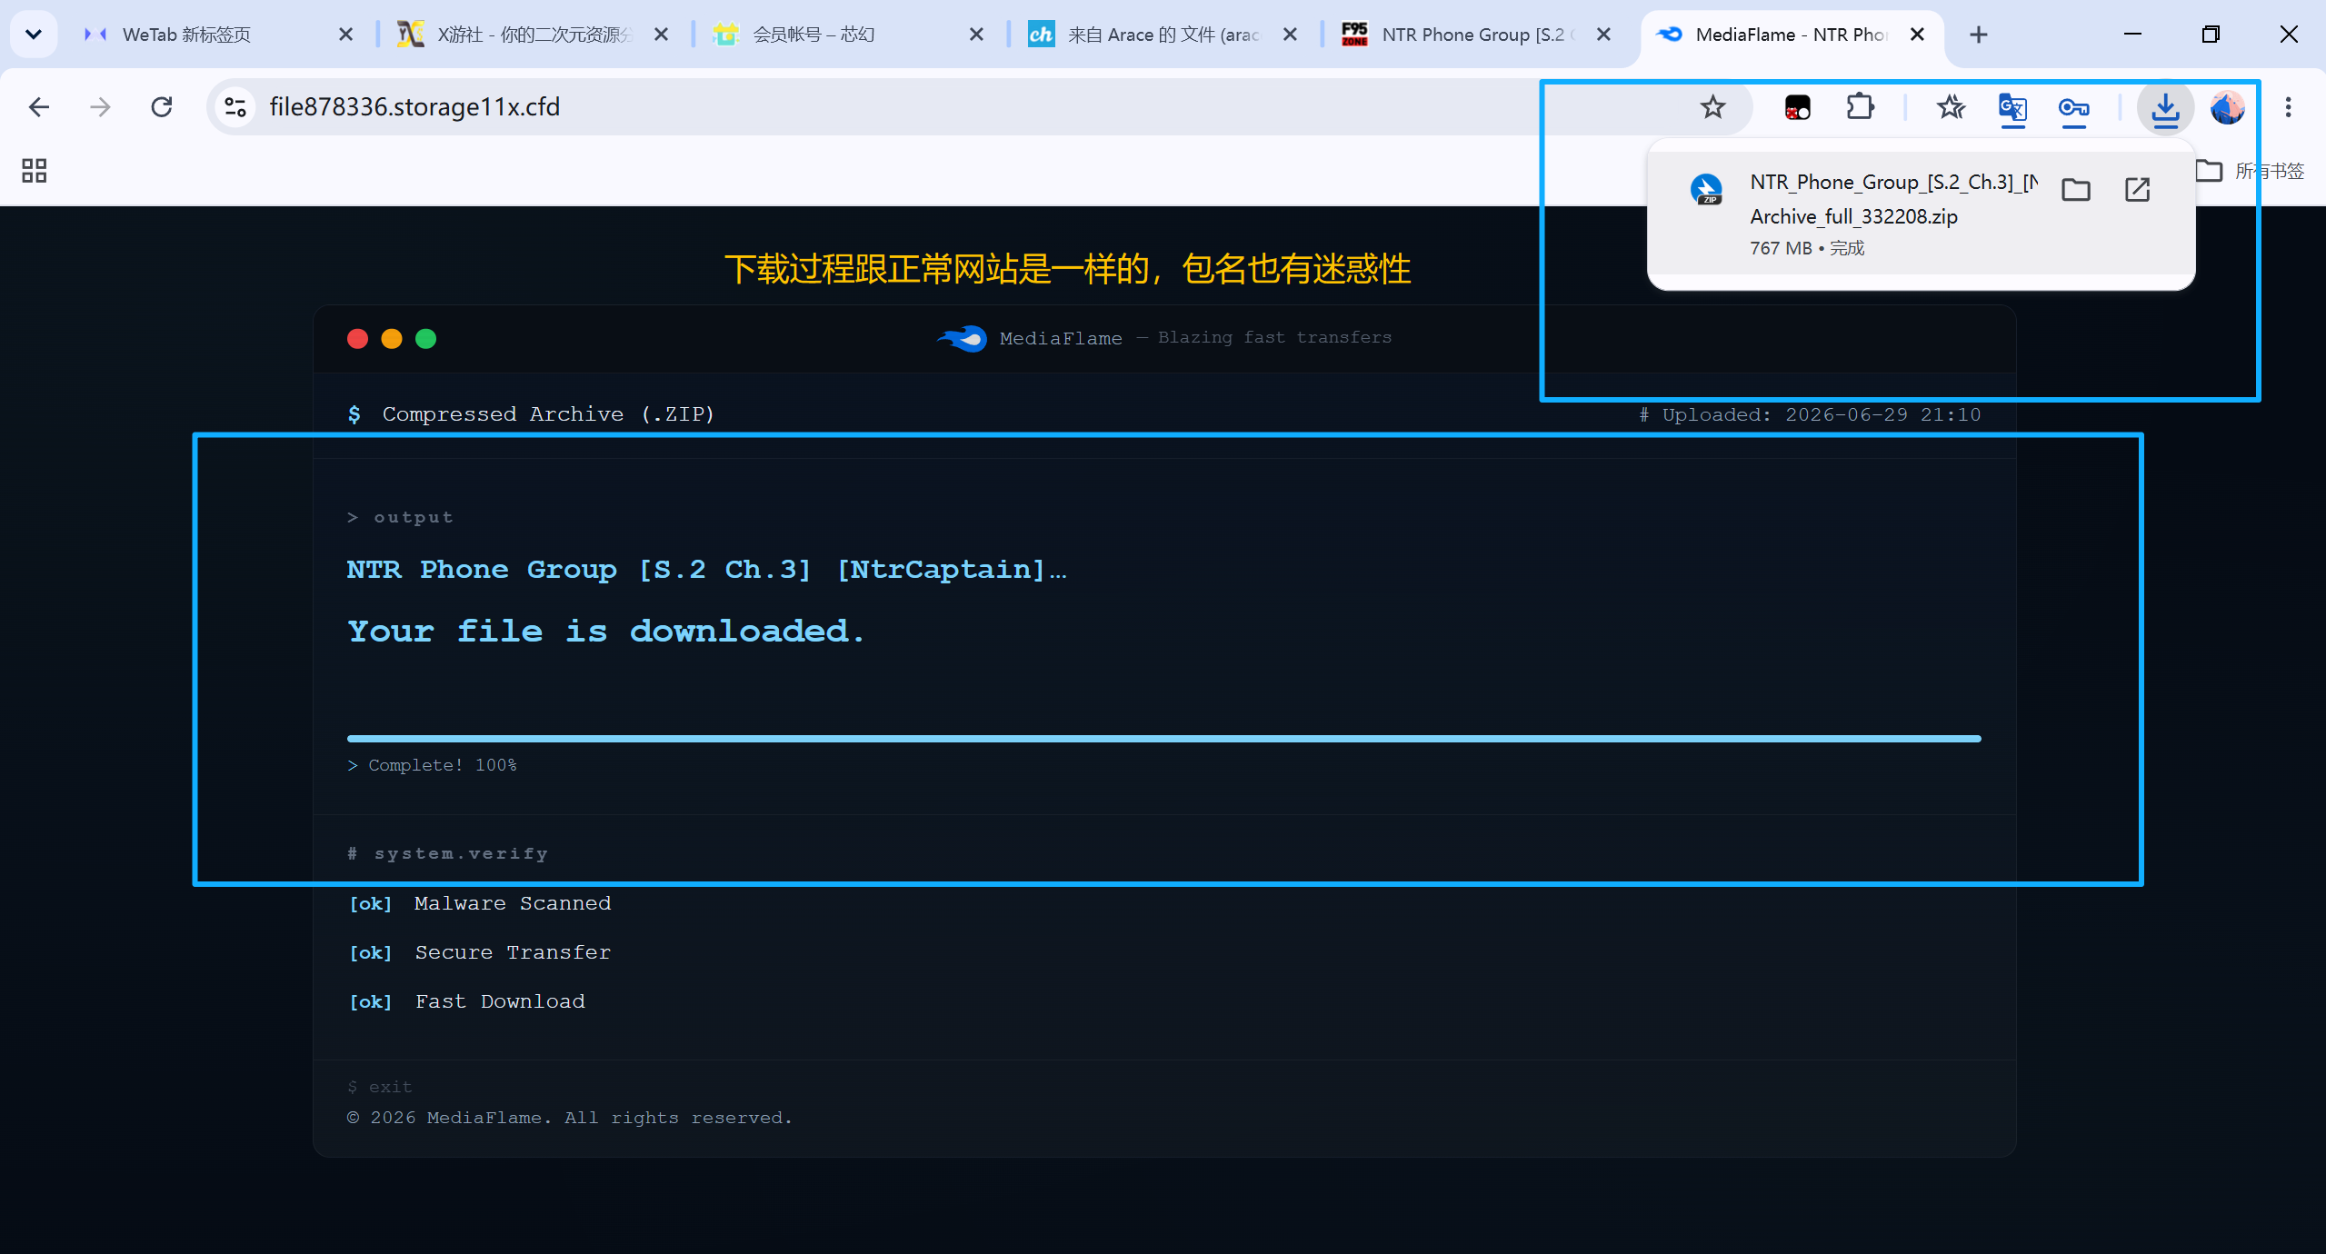Viewport: 2326px width, 1254px height.
Task: View site information icon in address bar
Action: click(x=235, y=107)
